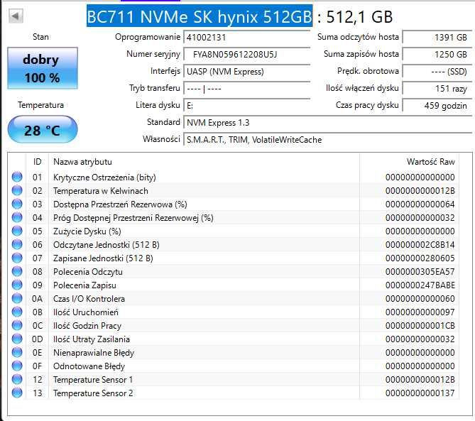Screen dimensions: 475x421
Task: Click raw value 0000000247BABE
Action: (x=420, y=285)
